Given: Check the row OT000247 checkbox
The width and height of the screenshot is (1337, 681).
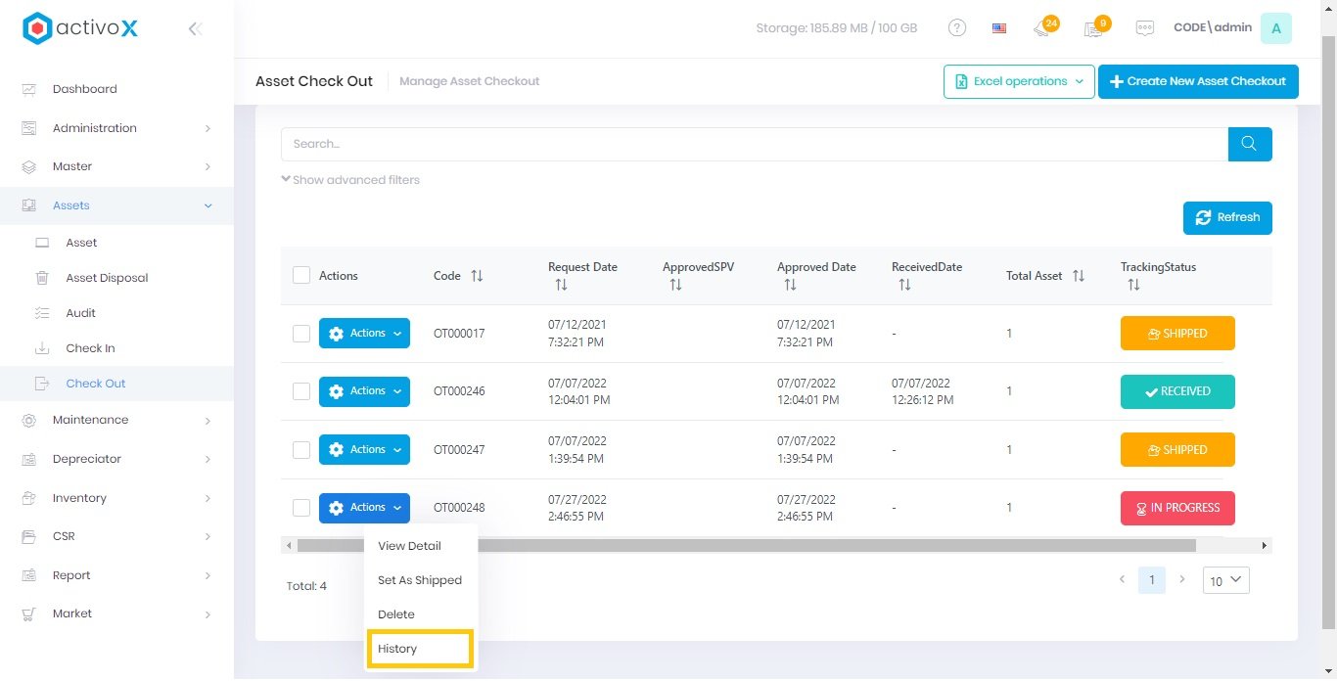Looking at the screenshot, I should coord(301,450).
